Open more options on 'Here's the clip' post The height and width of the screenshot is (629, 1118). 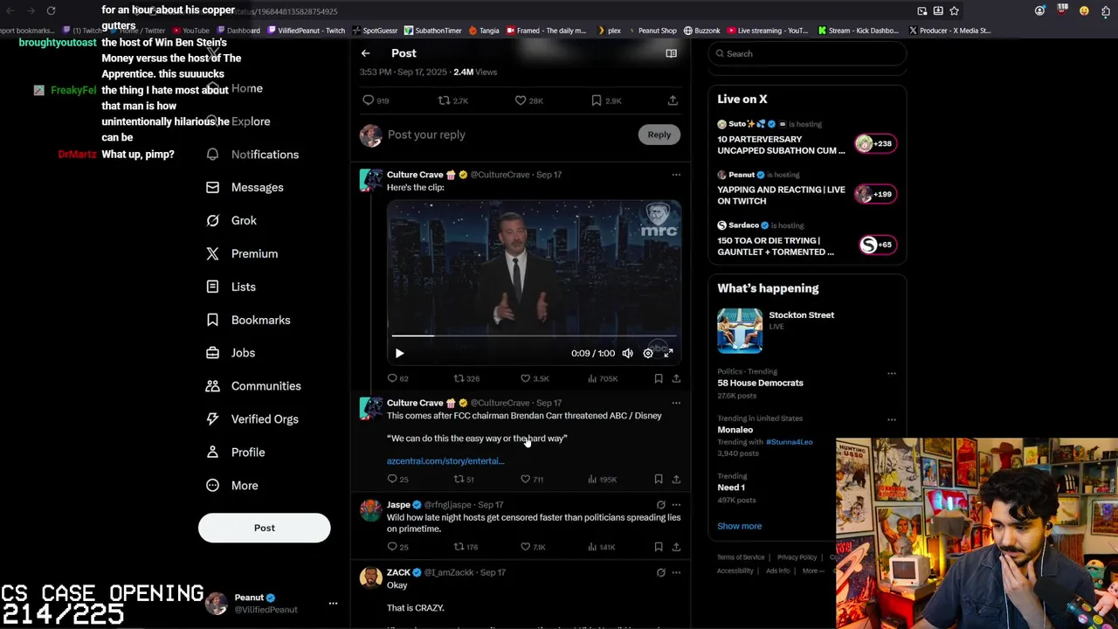click(x=676, y=175)
